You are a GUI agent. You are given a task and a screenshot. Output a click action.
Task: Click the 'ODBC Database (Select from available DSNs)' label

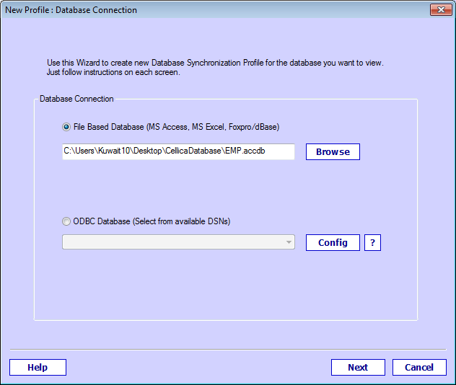pos(152,221)
